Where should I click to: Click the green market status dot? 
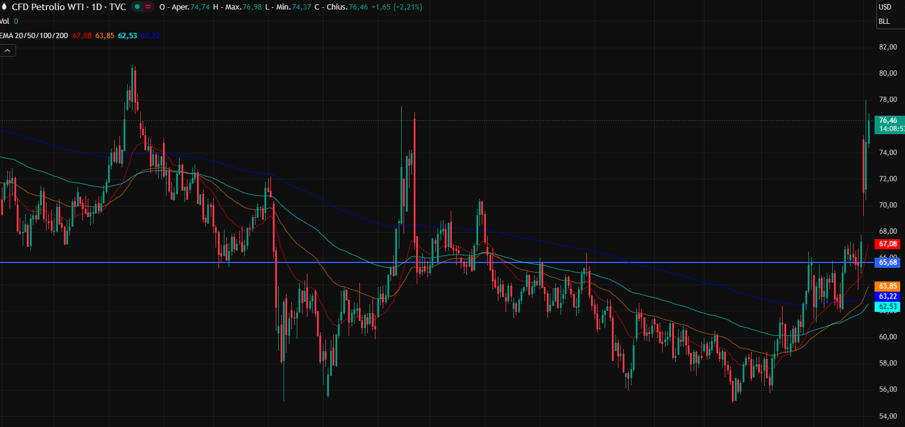tap(137, 7)
